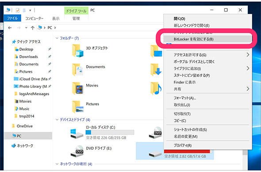Image resolution: width=261 pixels, height=172 pixels.
Task: Open the recent locations dropdown arrow
Action: (x=26, y=28)
